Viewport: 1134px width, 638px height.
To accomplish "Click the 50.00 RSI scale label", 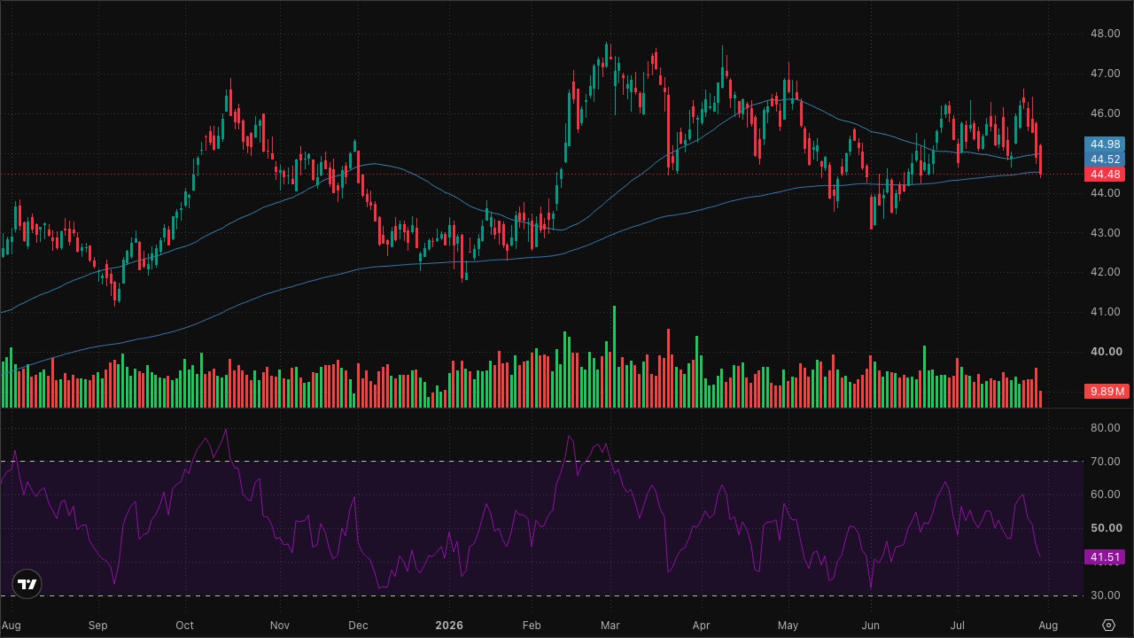I will pos(1106,528).
